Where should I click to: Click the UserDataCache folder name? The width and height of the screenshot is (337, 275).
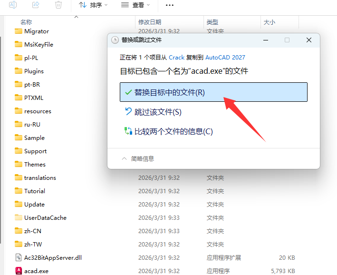click(x=45, y=218)
